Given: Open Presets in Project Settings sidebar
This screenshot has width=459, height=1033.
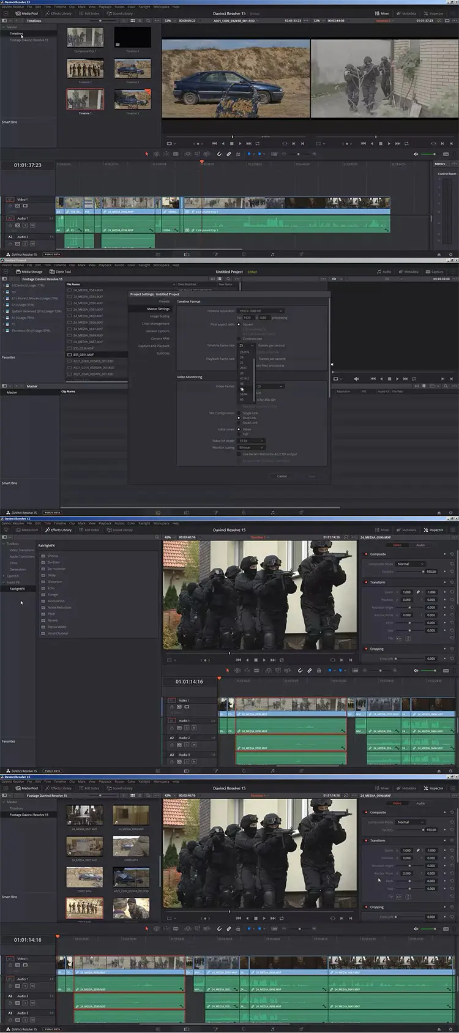Looking at the screenshot, I should click(164, 302).
